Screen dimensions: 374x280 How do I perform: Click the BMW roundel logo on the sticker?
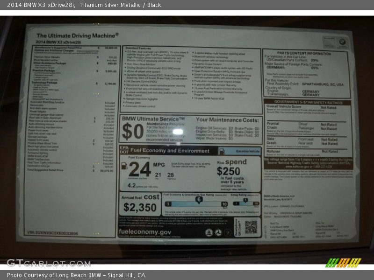point(342,42)
